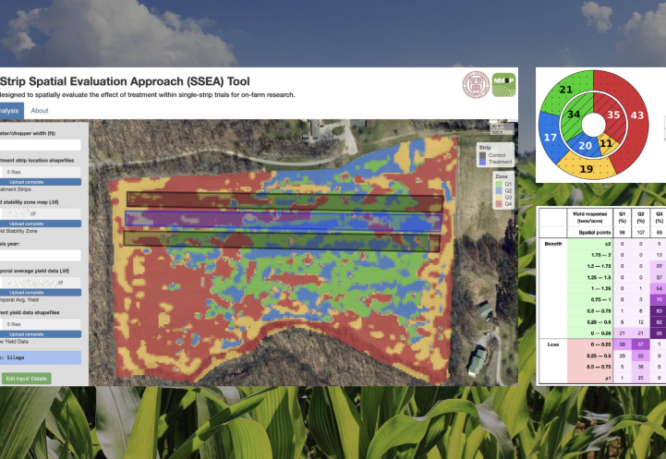The height and width of the screenshot is (459, 666).
Task: Click the Q1 value 50 in the Loss rows
Action: coord(622,344)
